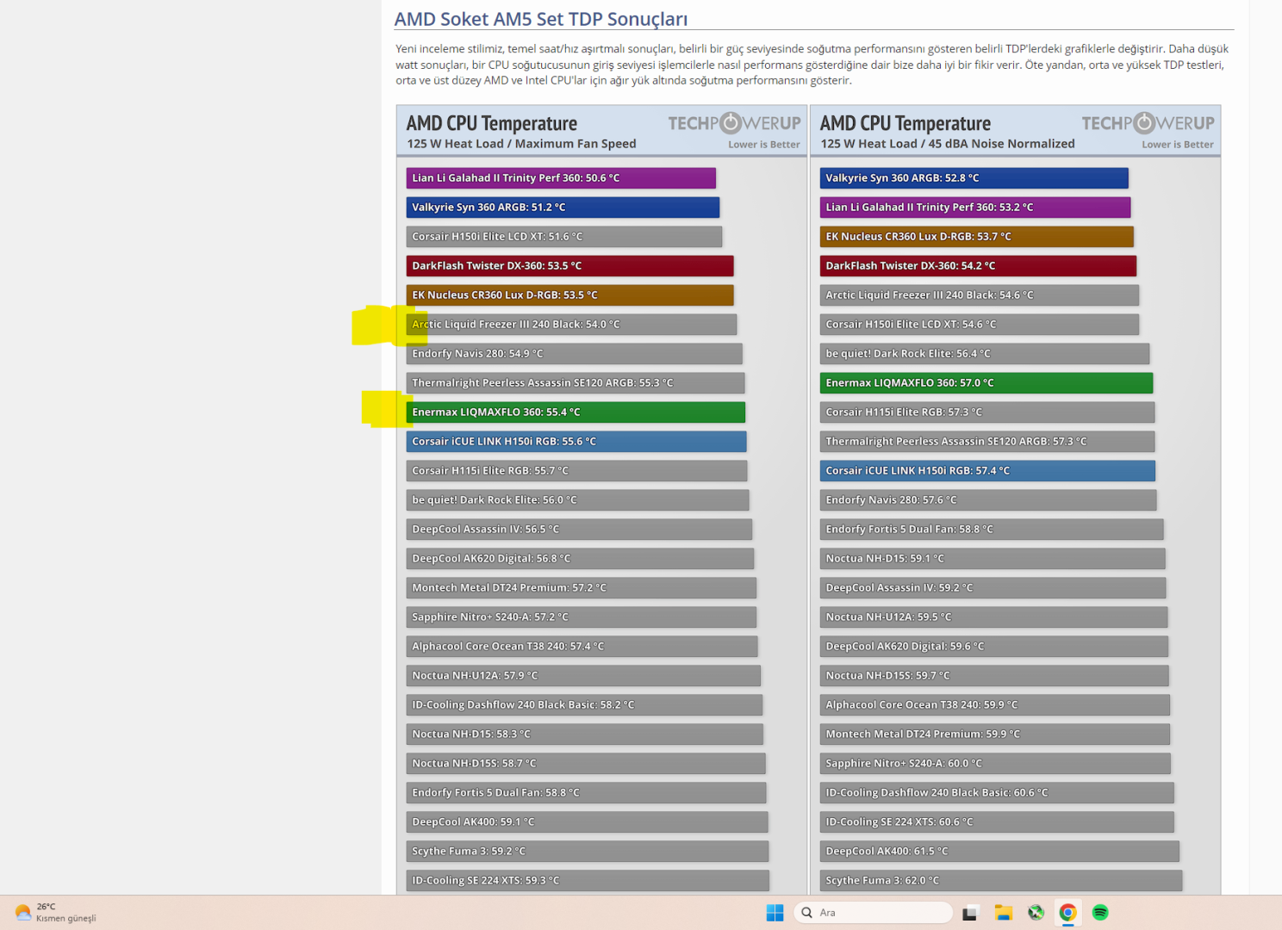Click the bar Lian Li Galahad II Trinity Perf 360: 50.6 °C
1282x930 pixels.
(561, 178)
